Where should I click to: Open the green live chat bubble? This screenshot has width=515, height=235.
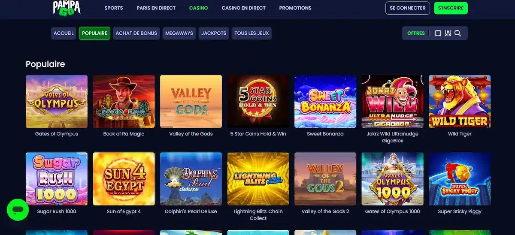pyautogui.click(x=18, y=210)
